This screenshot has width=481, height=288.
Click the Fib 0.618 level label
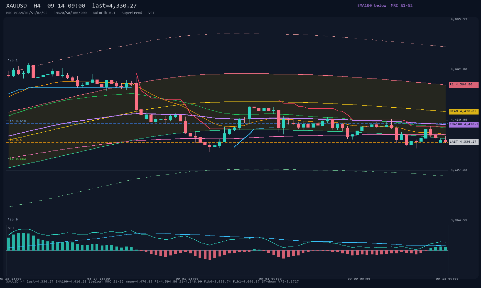[17, 121]
